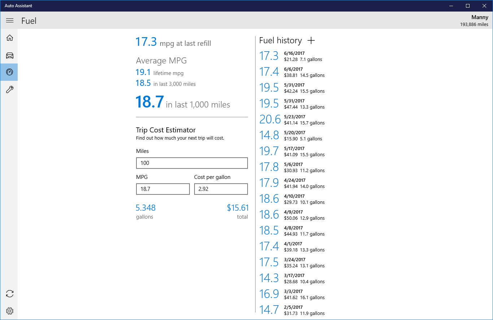Select the 2/5/2017 fuel history entry
The image size is (493, 320).
[292, 310]
